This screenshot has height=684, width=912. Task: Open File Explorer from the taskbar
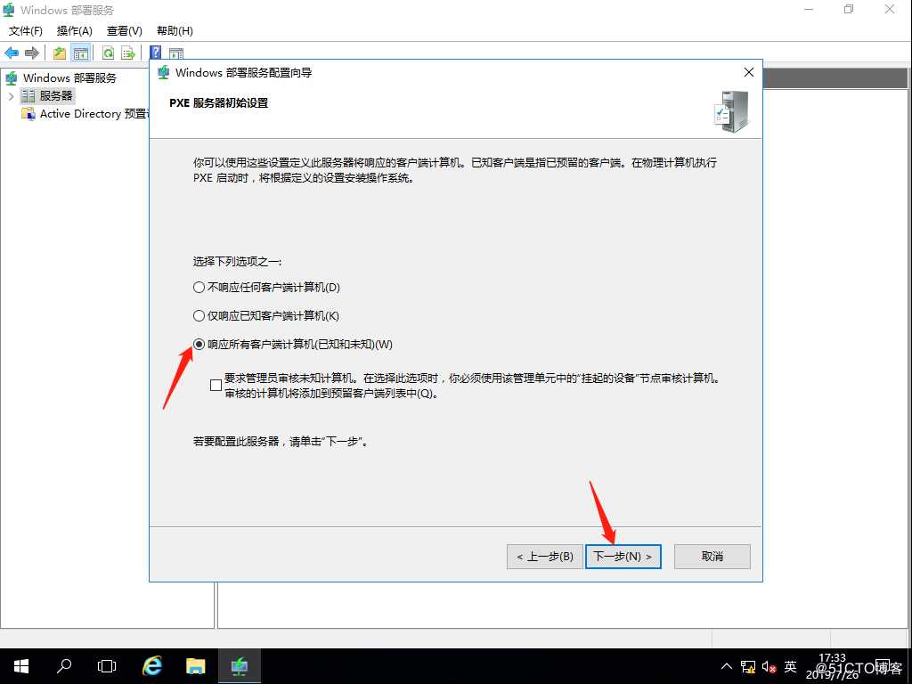tap(195, 666)
